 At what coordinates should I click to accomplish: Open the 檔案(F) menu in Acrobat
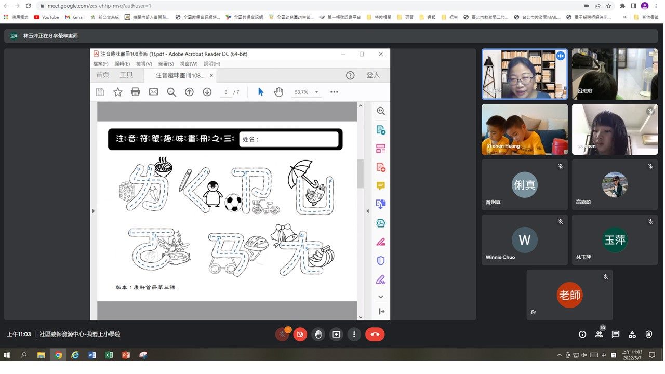click(101, 64)
